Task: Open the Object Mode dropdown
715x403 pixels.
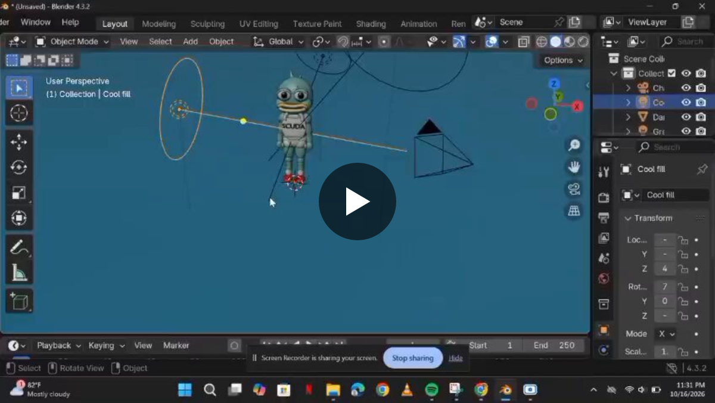Action: (72, 42)
